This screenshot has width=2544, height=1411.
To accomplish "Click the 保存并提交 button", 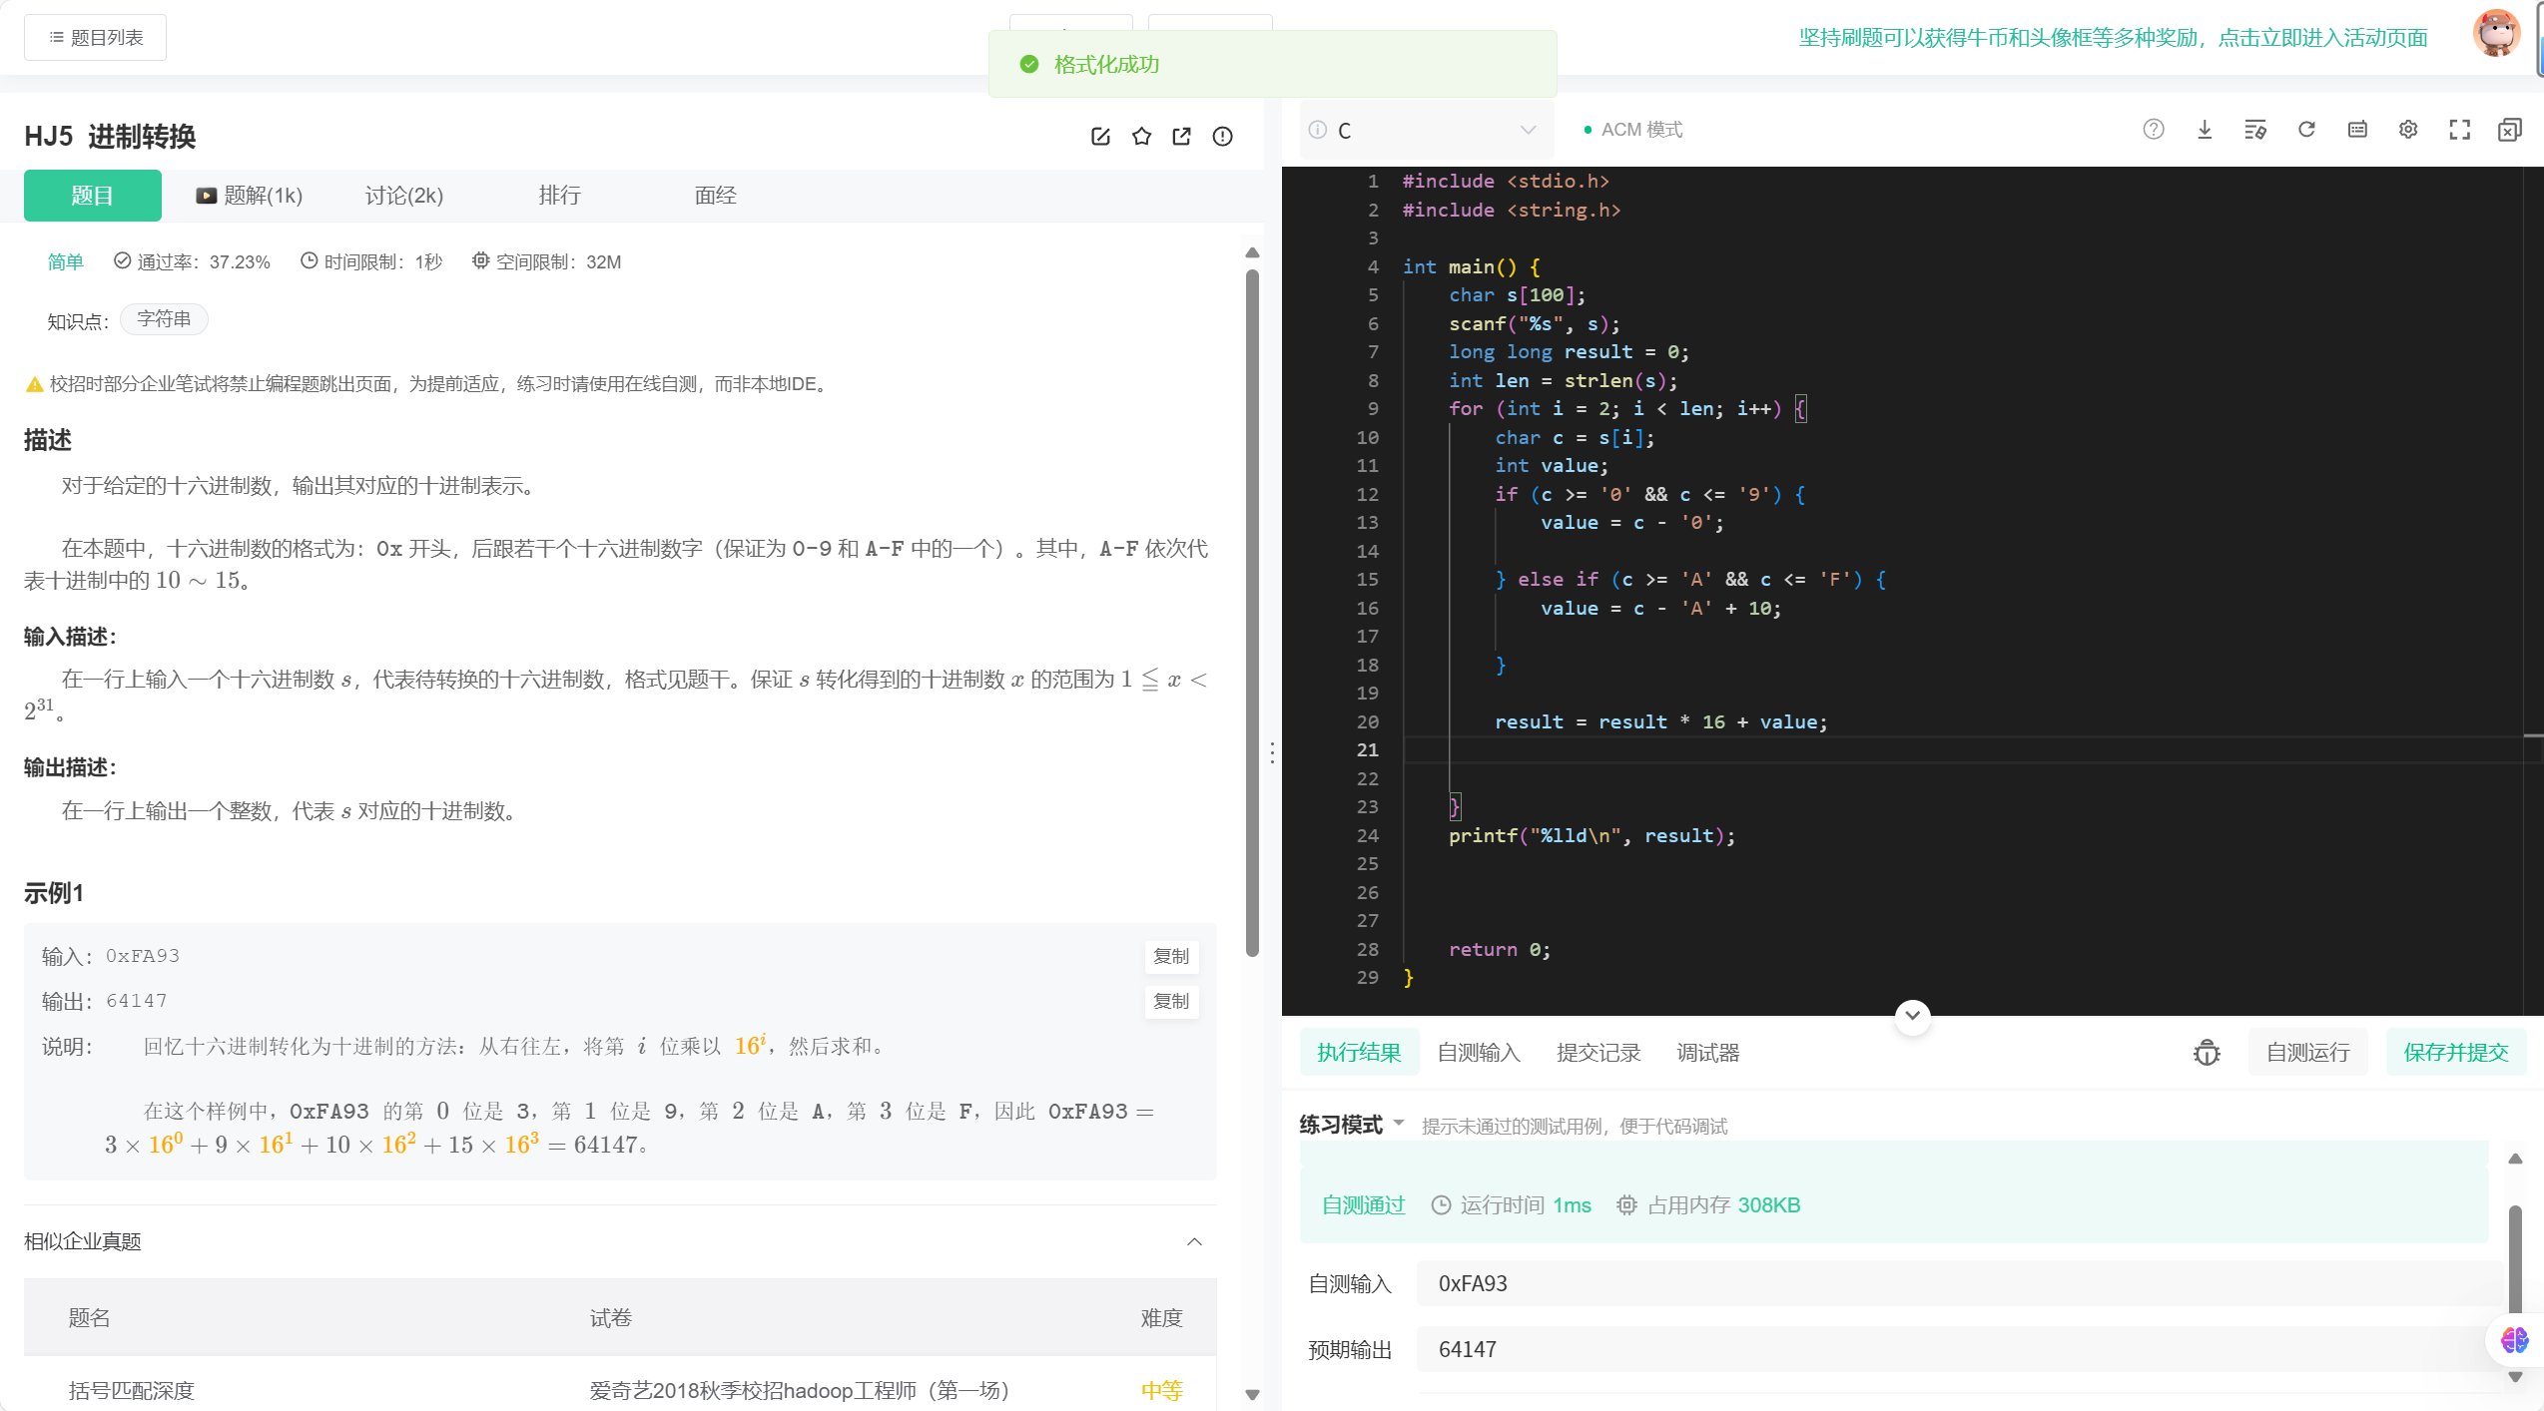I will [2456, 1053].
